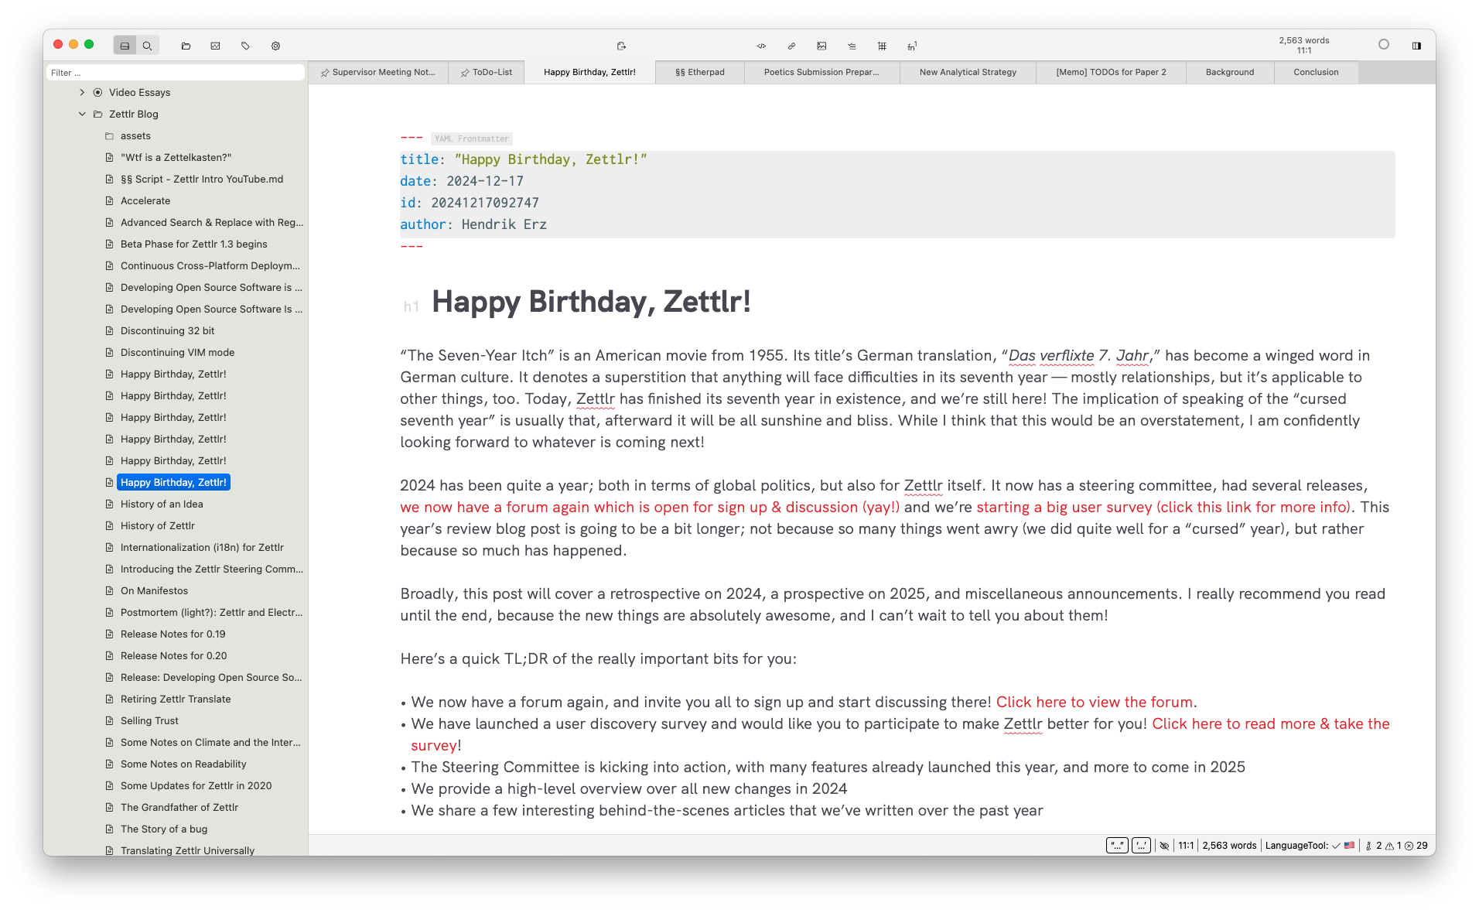
Task: Switch to §§ Etherpad tab
Action: [x=699, y=72]
